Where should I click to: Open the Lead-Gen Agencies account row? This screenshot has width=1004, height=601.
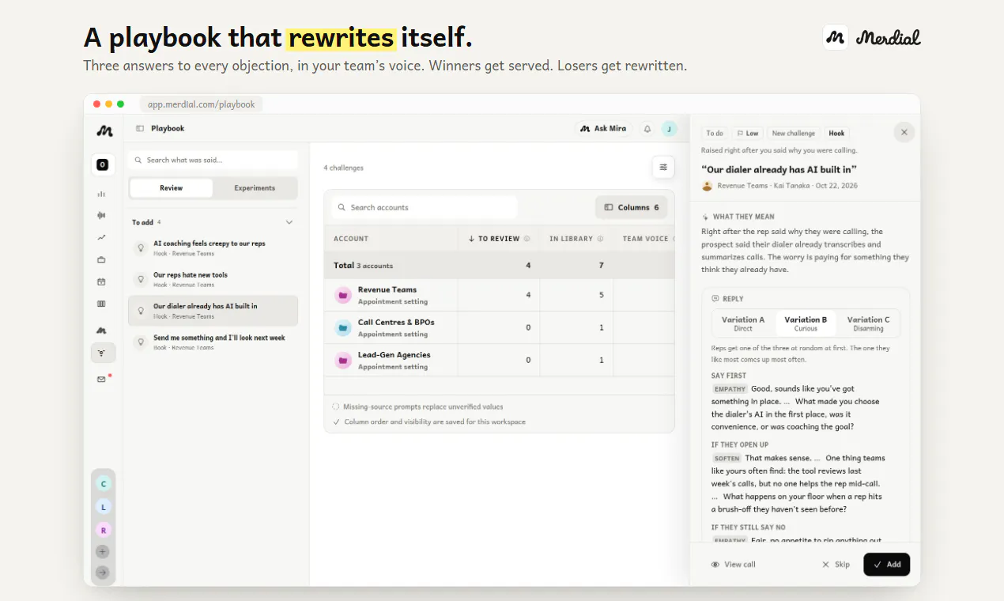tap(500, 360)
